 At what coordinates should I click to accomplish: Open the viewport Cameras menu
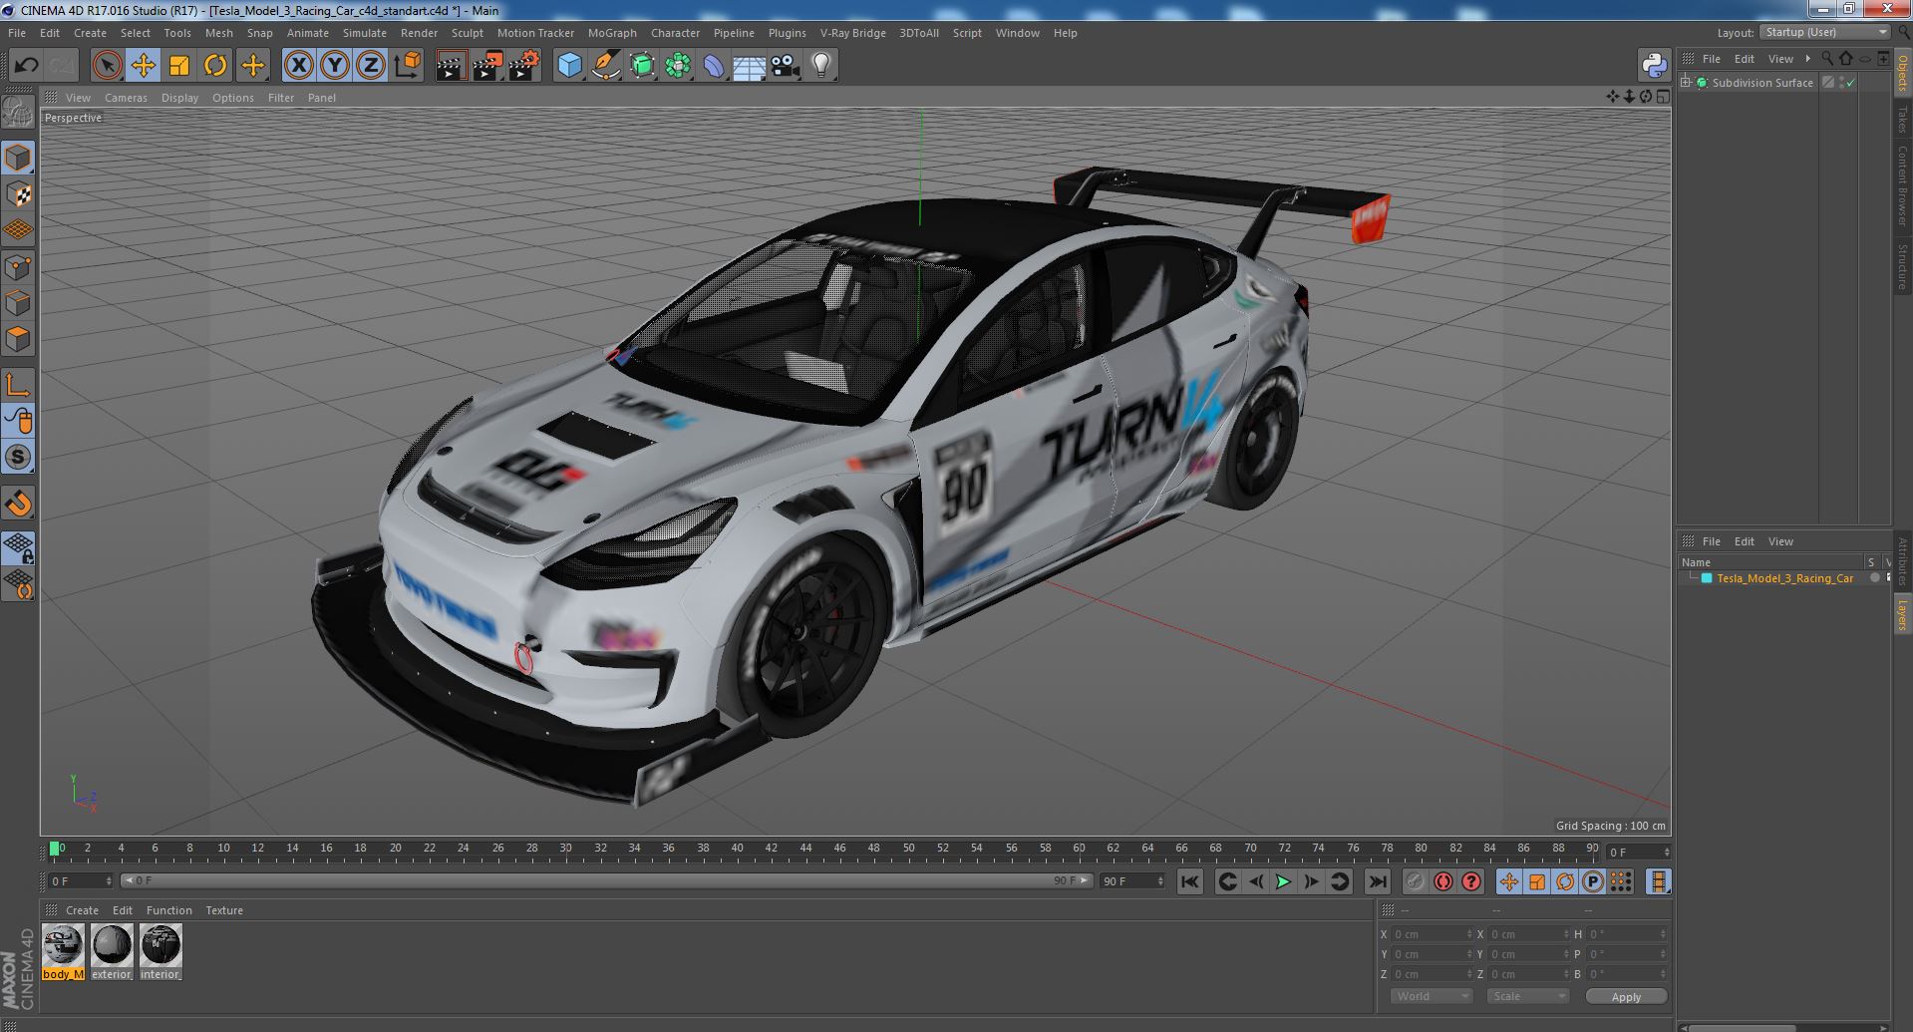coord(126,98)
